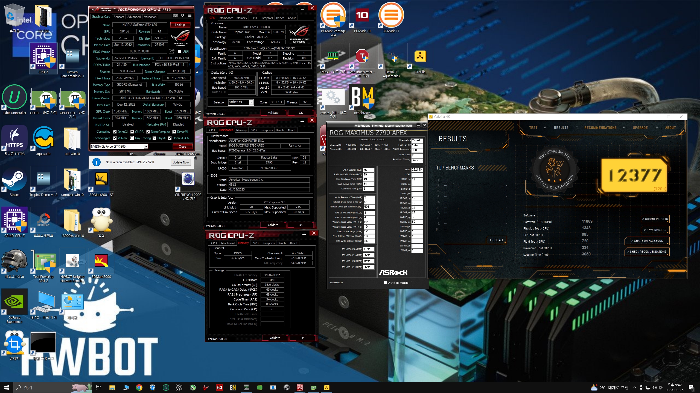Open the IObit Uninstaller desktop icon

click(x=14, y=100)
